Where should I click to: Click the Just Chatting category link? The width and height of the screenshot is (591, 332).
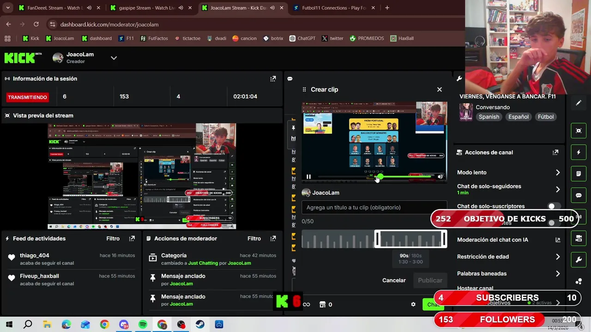[203, 263]
